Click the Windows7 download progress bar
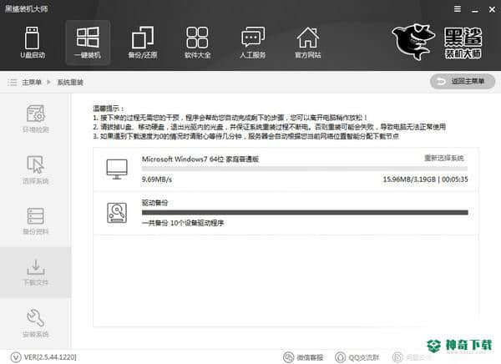Image resolution: width=501 pixels, height=364 pixels. coord(305,169)
